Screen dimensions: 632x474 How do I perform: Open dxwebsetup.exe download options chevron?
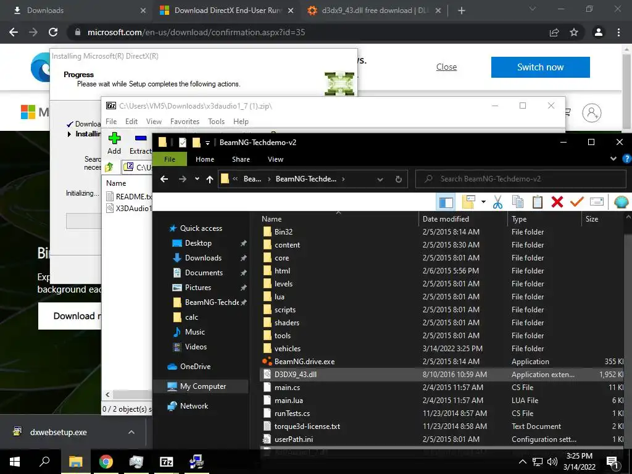click(x=131, y=432)
